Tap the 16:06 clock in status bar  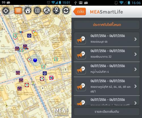(136, 3)
